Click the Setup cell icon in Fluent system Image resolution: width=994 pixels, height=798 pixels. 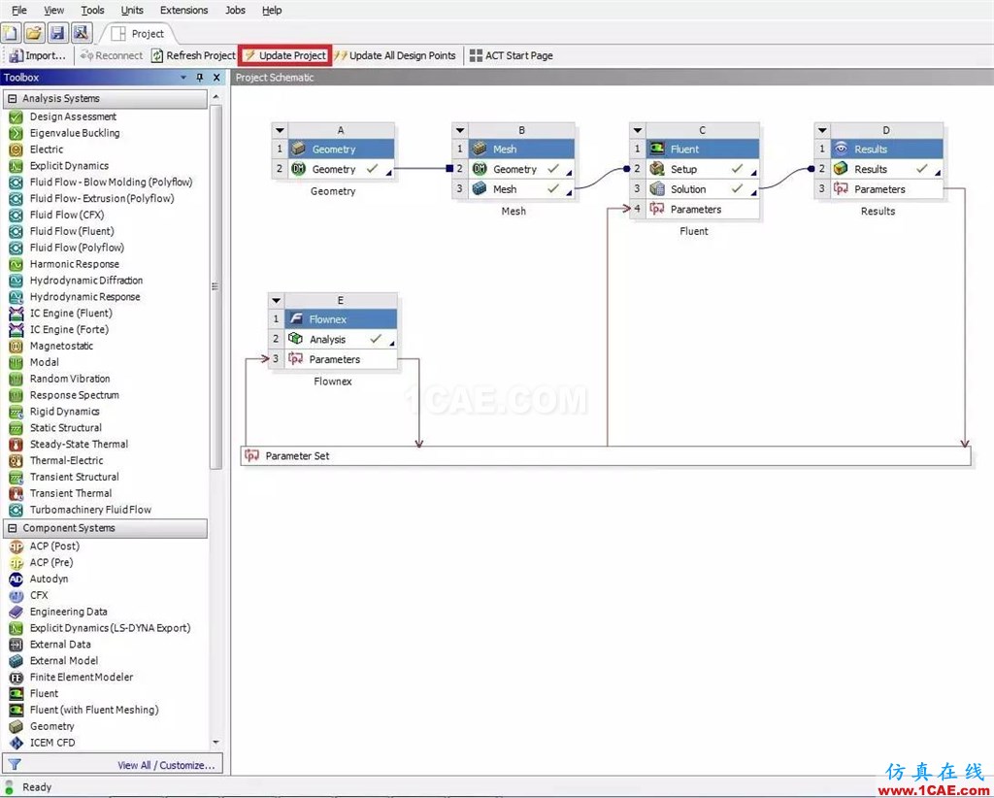(657, 169)
